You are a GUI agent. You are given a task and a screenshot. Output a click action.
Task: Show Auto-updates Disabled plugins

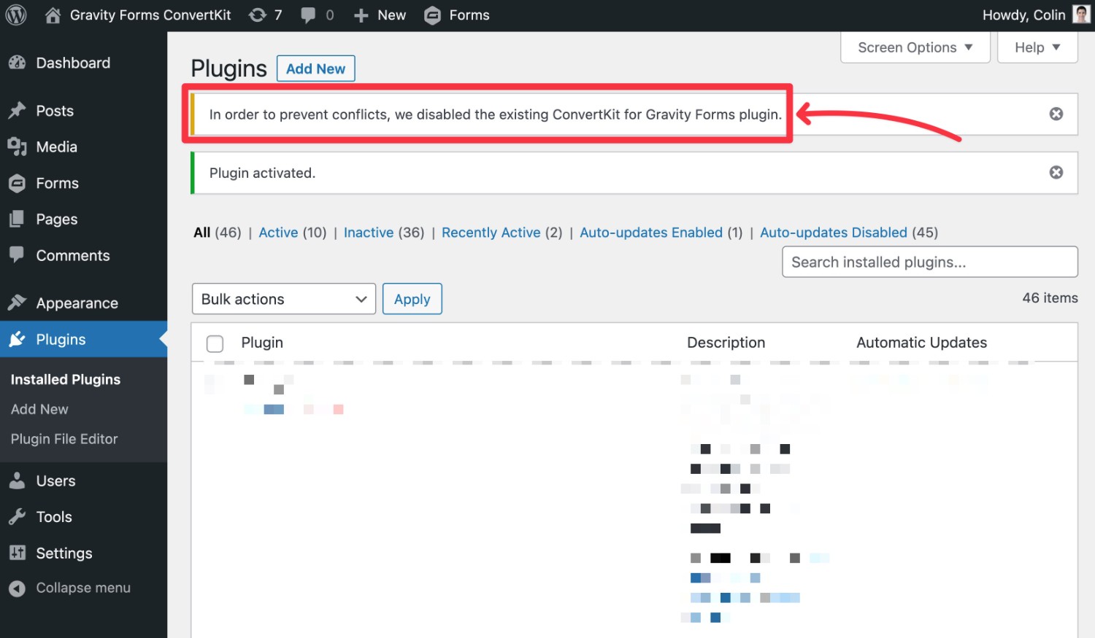pos(834,233)
